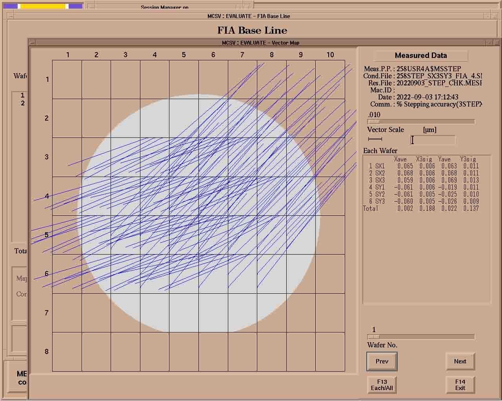Viewport: 502px width, 401px height.
Task: Exit with the F14 Exit button
Action: (x=460, y=385)
